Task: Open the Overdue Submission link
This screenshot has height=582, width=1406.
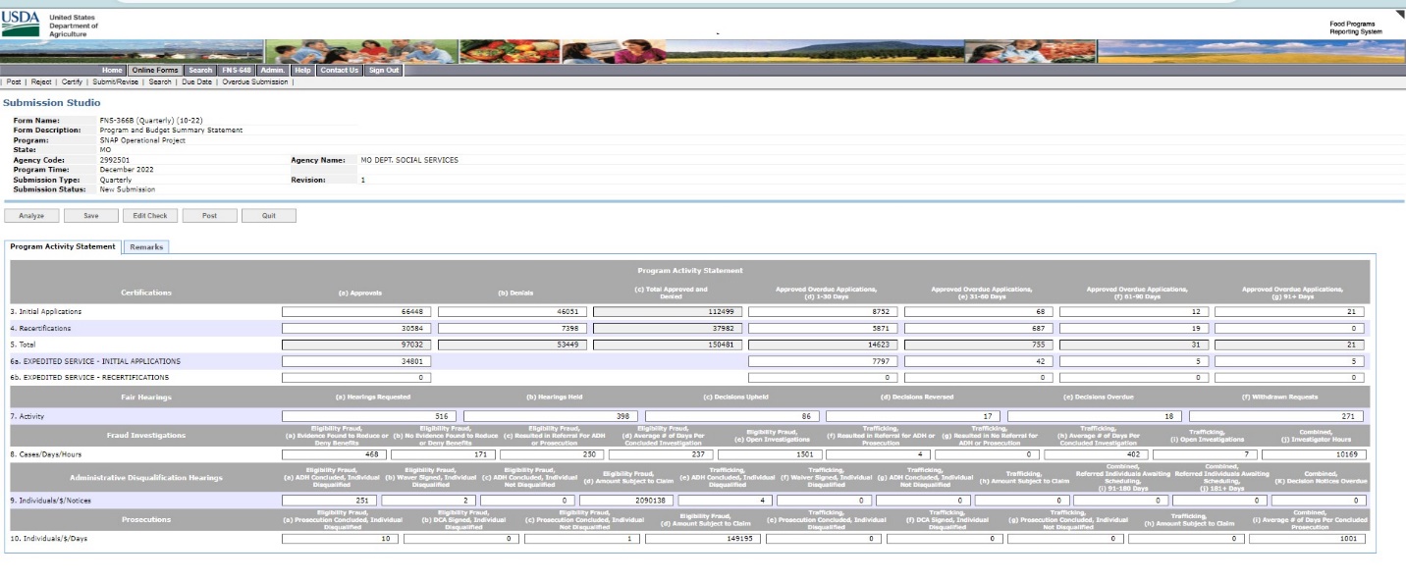Action: point(255,81)
